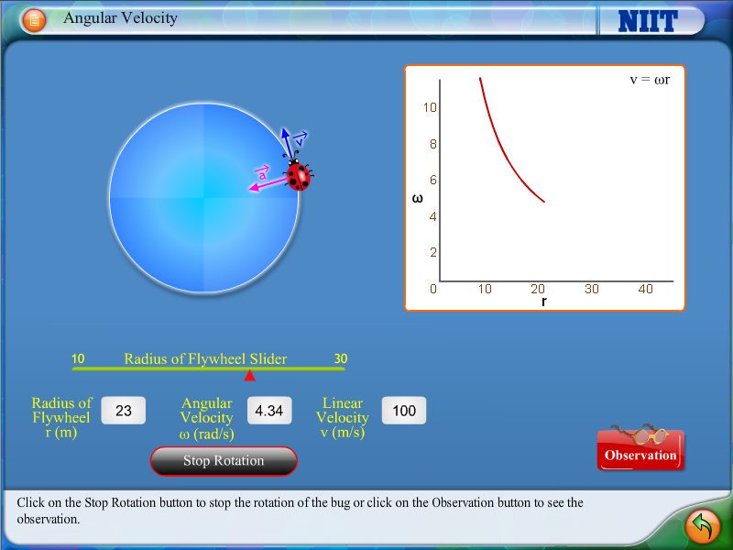
Task: Click the NIIT logo
Action: coord(648,20)
